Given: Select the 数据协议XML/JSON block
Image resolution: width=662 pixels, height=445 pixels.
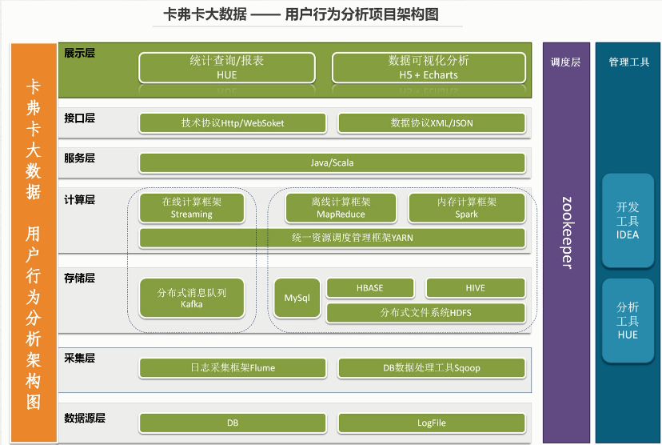Looking at the screenshot, I should point(432,123).
